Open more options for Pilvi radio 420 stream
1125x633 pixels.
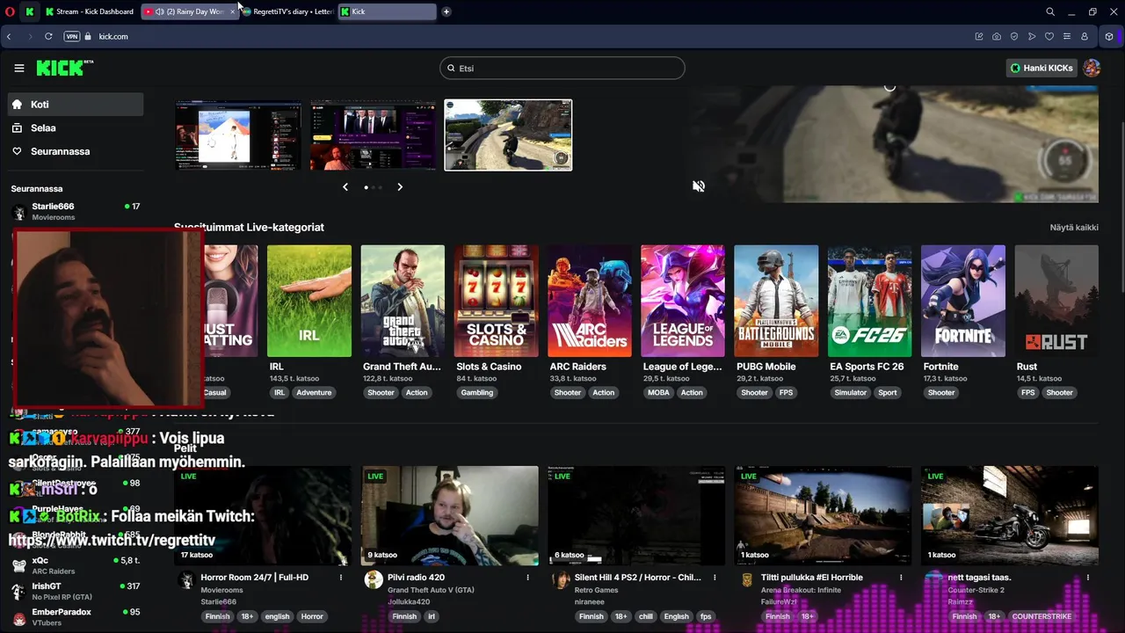[x=528, y=578]
